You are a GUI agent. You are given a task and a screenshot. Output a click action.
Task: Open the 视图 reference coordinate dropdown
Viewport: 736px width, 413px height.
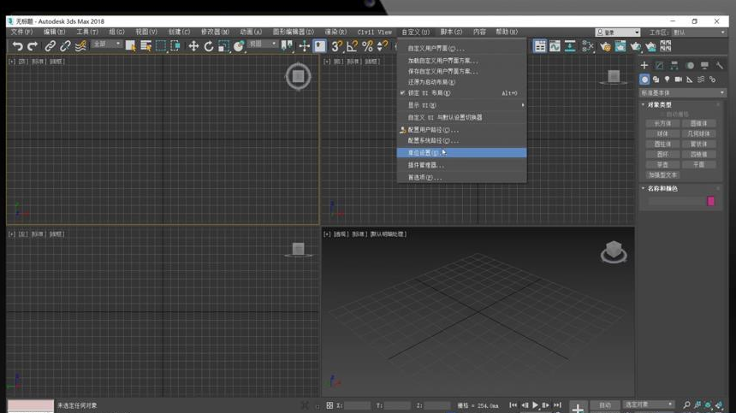(263, 44)
